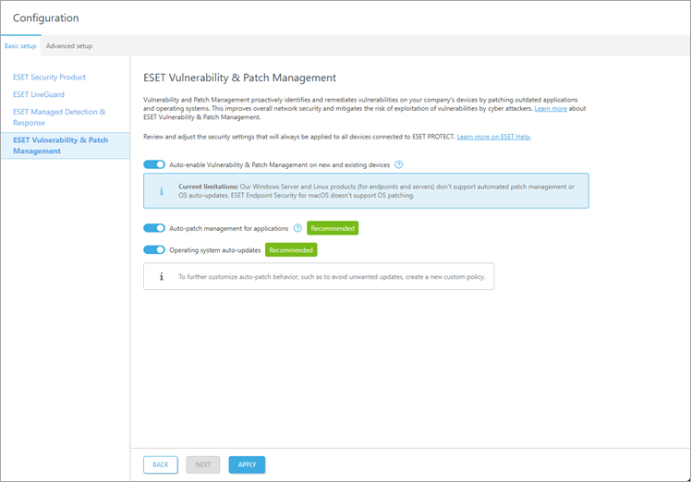Open ESET LiveGuard section
Viewport: 691px width, 482px height.
[x=39, y=94]
